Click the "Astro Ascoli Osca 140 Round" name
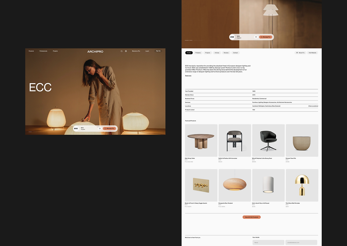The width and height of the screenshot is (347, 246). (261, 203)
